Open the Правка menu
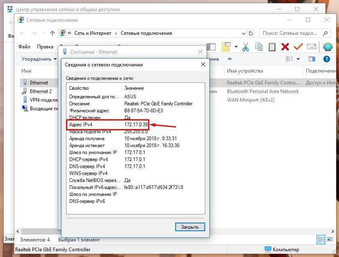Image resolution: width=339 pixels, height=257 pixels. pos(45,47)
